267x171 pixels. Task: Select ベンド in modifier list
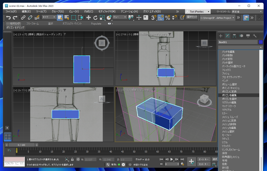pos(239,81)
